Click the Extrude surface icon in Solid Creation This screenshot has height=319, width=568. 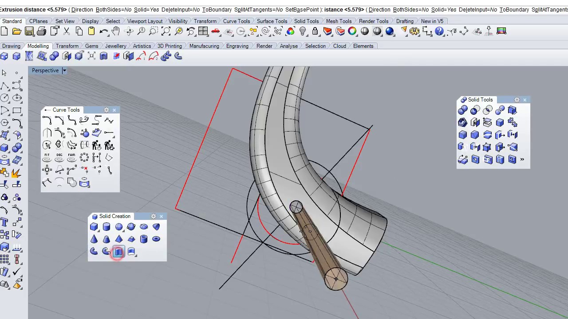click(131, 252)
